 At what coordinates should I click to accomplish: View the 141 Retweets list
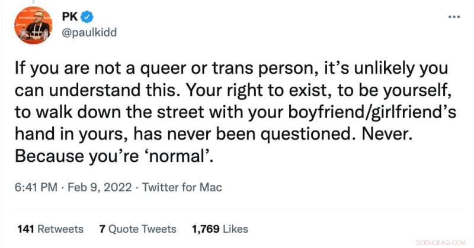50,229
